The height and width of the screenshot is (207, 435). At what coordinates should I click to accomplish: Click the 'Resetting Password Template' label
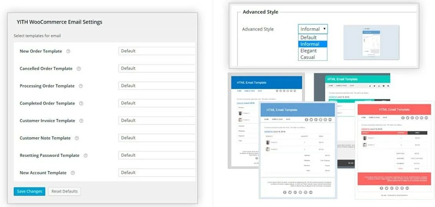[49, 156]
